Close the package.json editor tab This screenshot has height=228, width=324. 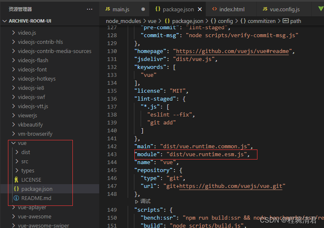point(199,9)
